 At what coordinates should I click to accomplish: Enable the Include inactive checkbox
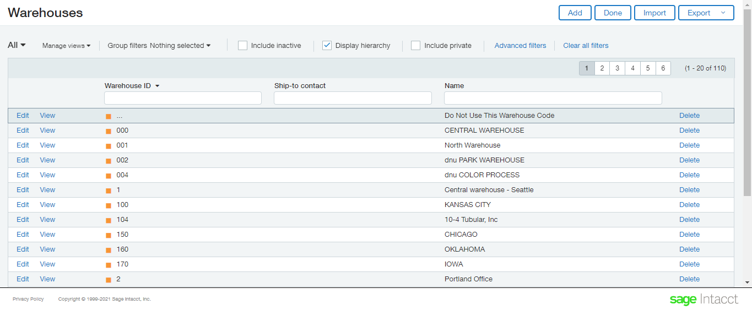[x=242, y=46]
